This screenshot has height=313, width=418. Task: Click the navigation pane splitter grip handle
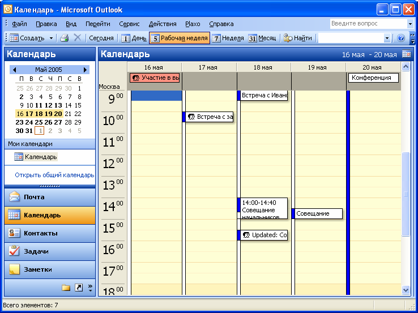point(50,186)
